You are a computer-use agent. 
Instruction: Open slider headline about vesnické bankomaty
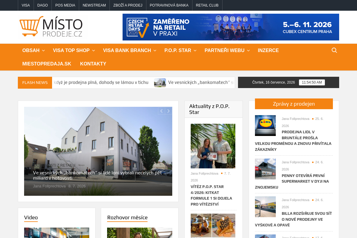(98, 175)
